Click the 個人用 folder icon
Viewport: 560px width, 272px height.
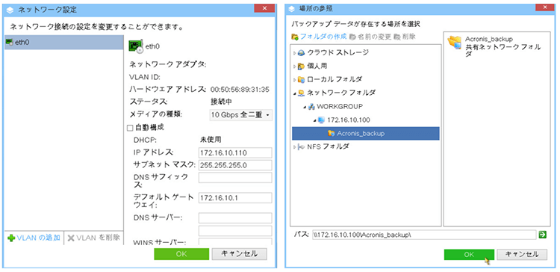coord(302,67)
